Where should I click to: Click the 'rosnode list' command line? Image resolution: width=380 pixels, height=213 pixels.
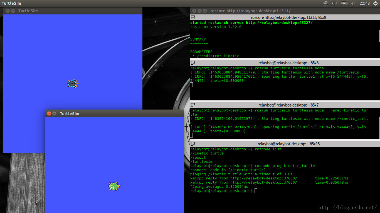pyautogui.click(x=236, y=149)
